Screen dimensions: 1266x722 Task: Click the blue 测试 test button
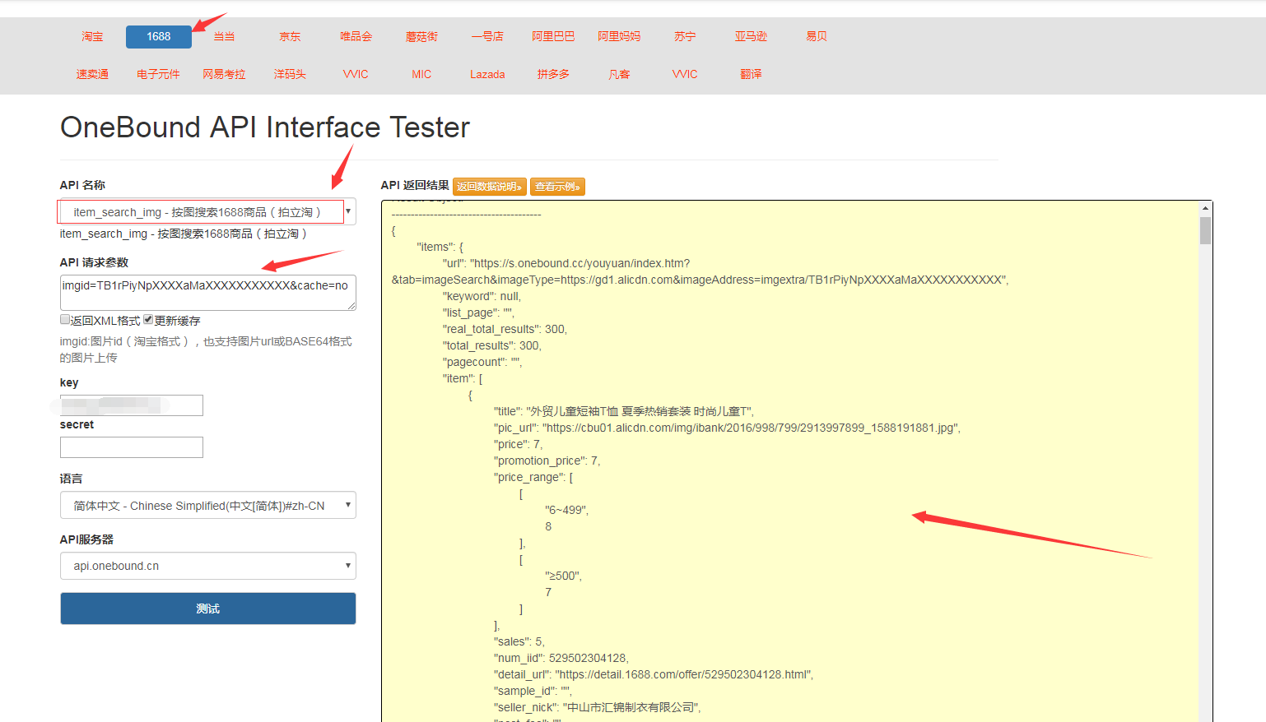coord(207,609)
